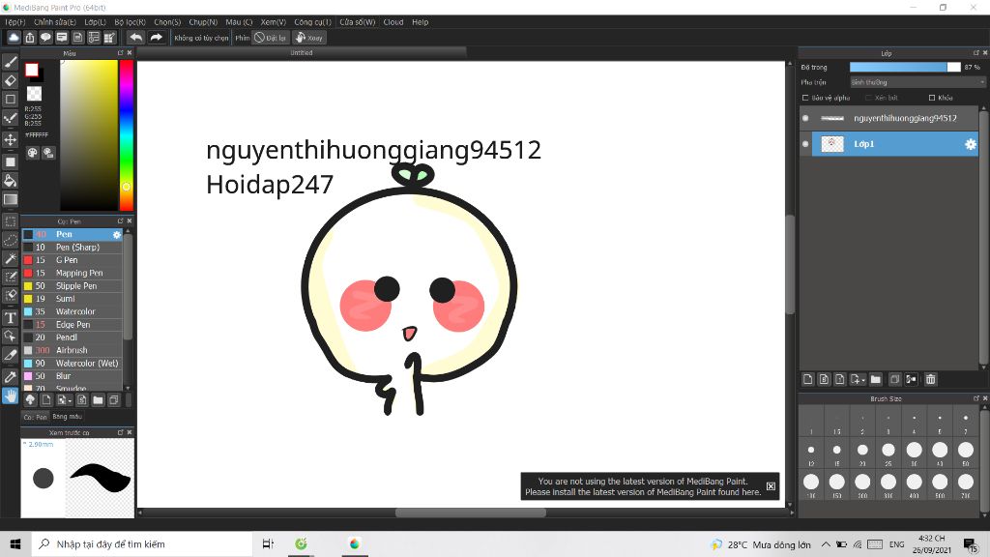This screenshot has width=990, height=557.
Task: Add a layer folder in Lớp panel
Action: 875,379
